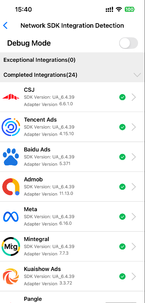Screen dimensions: 145x303
Task: Click green checkmark for Admob
Action: point(122,187)
